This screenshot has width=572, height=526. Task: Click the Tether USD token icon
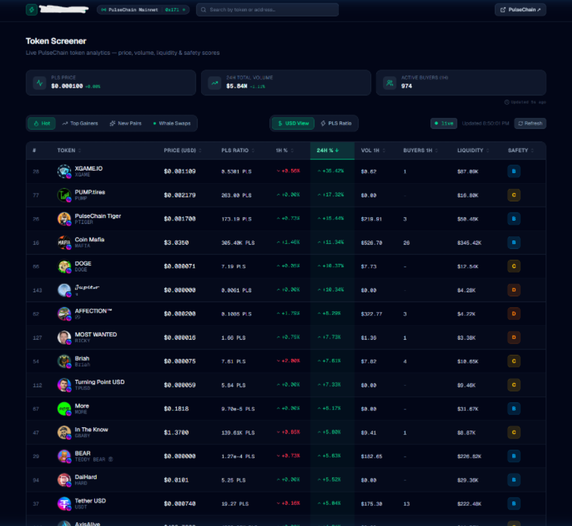[x=64, y=504]
